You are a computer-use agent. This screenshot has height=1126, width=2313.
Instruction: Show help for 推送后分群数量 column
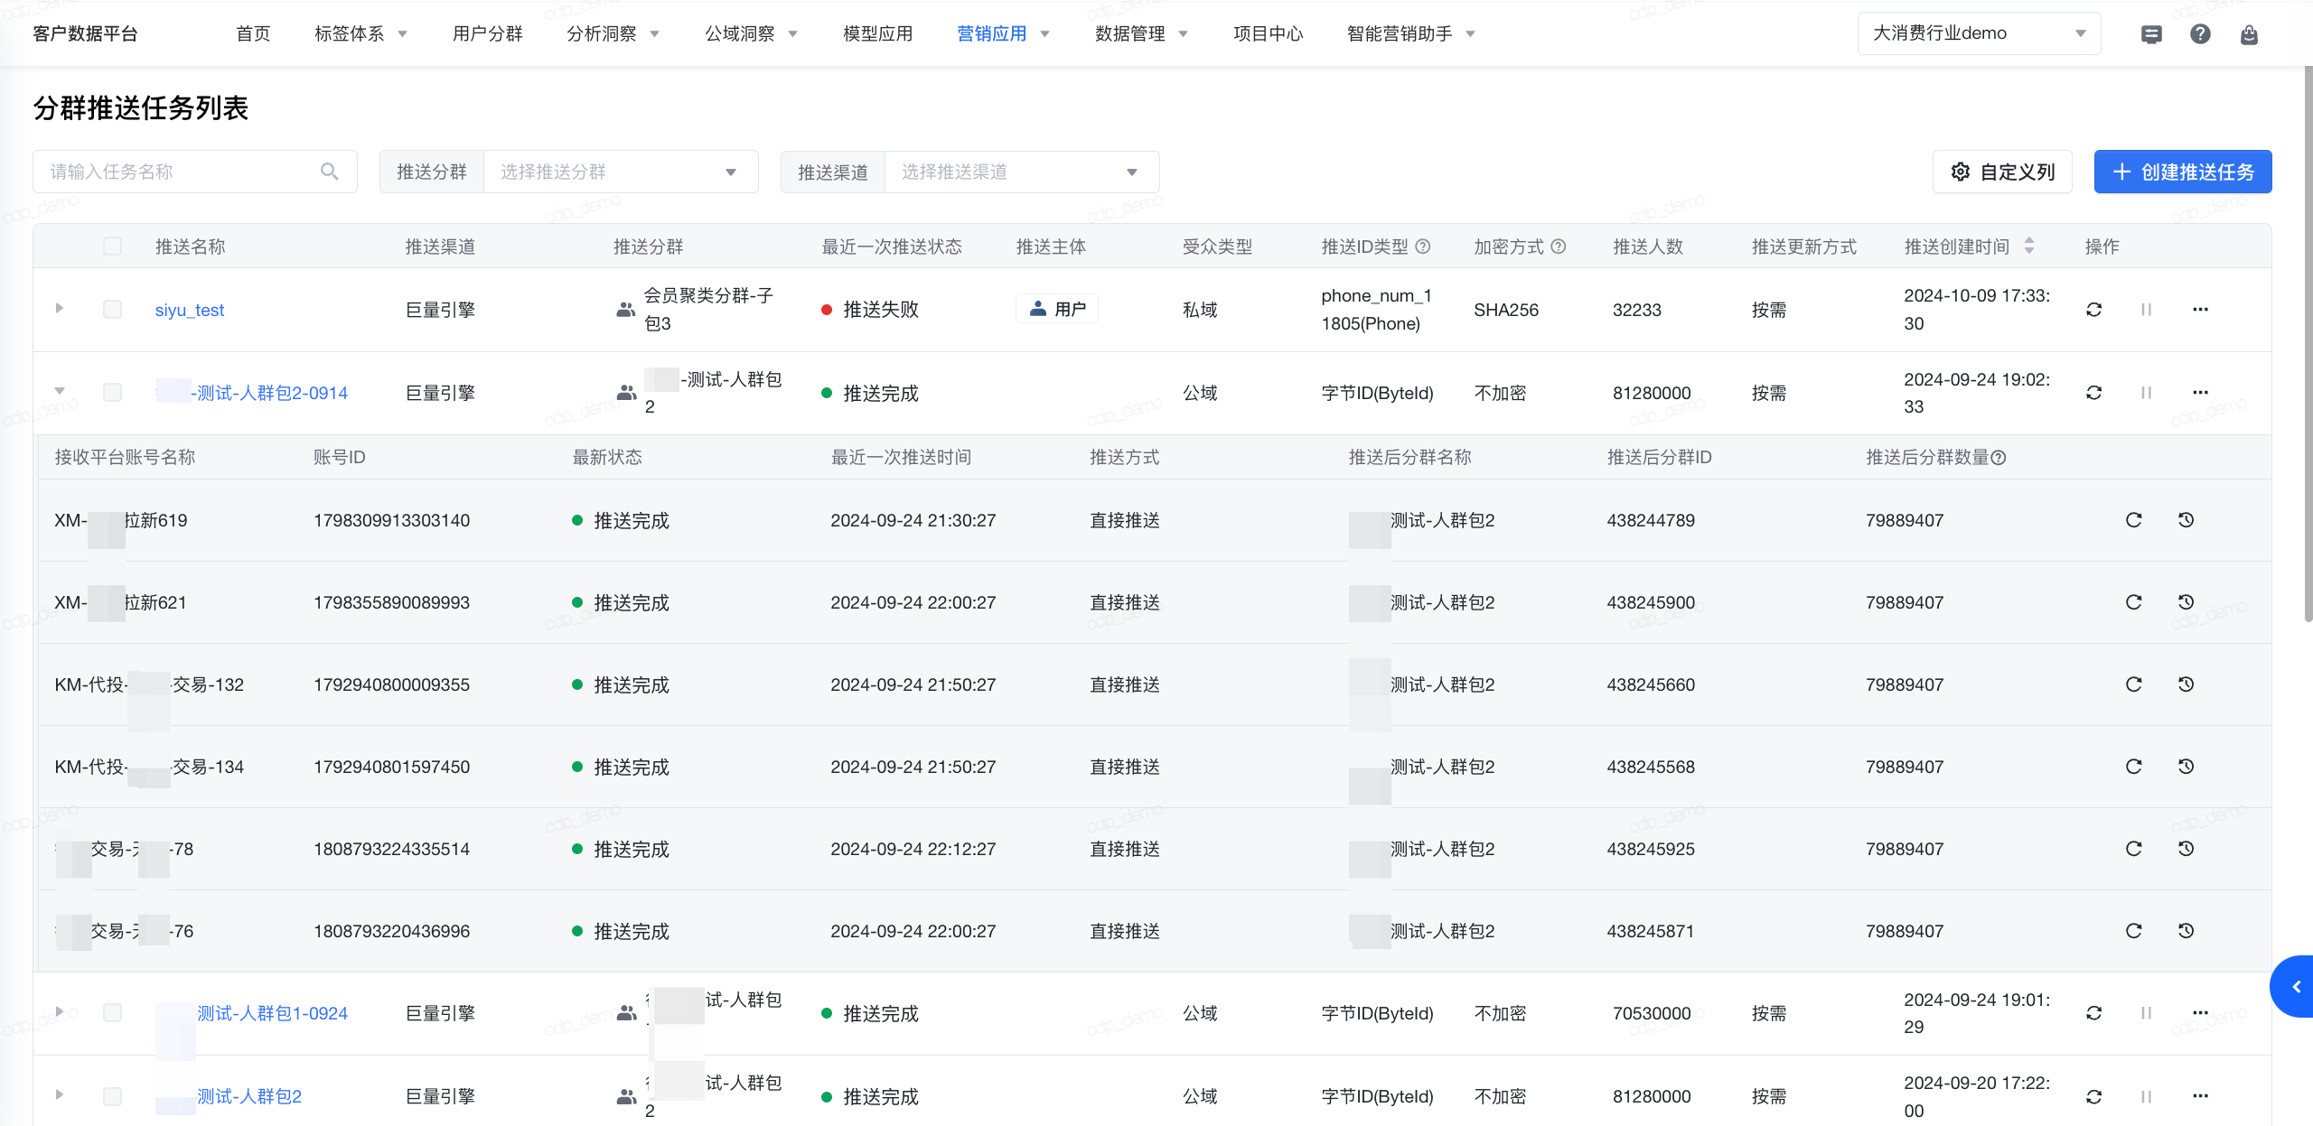(x=1999, y=458)
